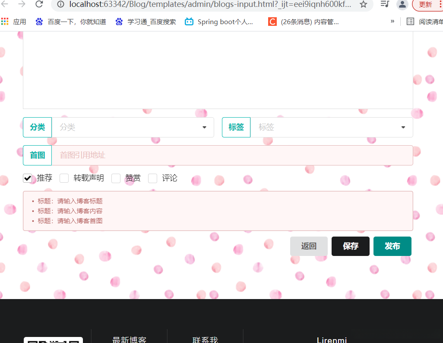This screenshot has height=343, width=443.
Task: Open the 分类 dropdown
Action: coord(204,127)
